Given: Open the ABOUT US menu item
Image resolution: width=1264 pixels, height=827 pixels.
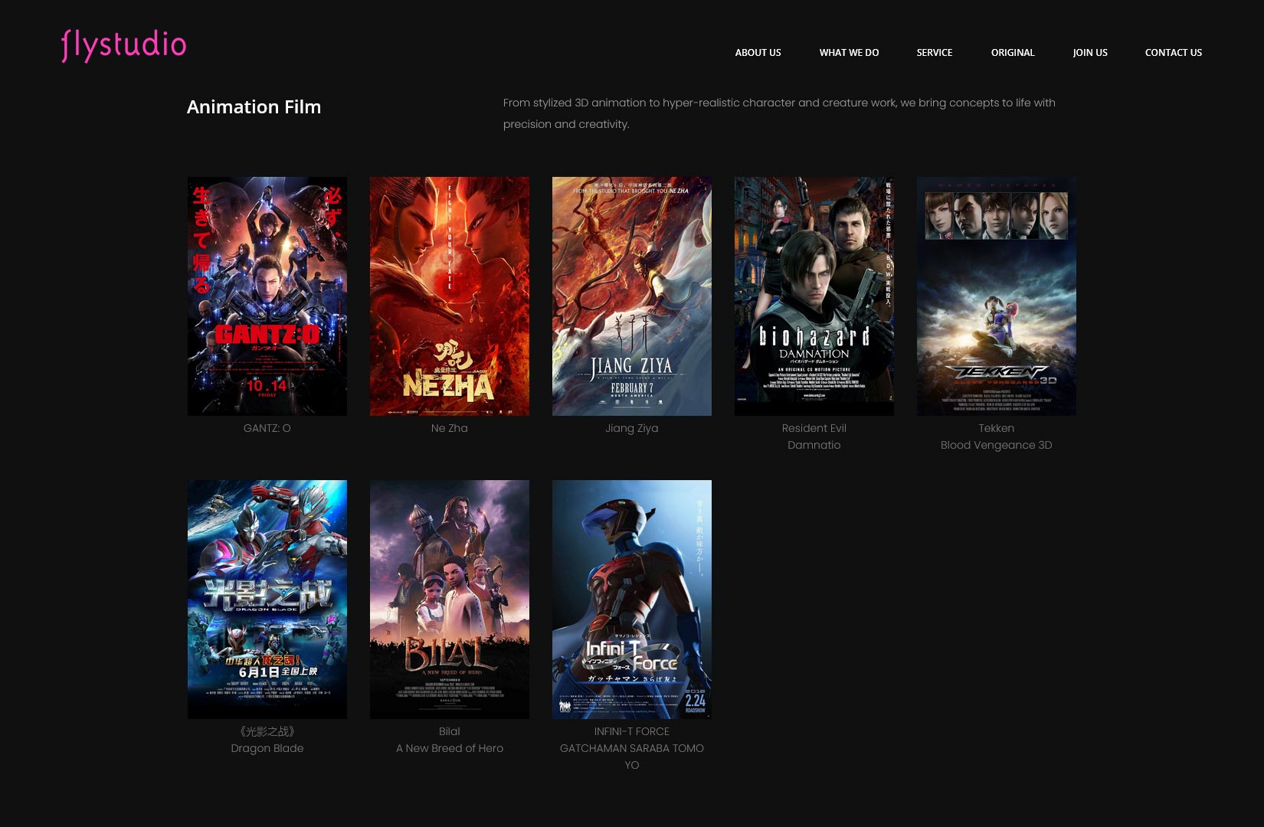Looking at the screenshot, I should (758, 53).
